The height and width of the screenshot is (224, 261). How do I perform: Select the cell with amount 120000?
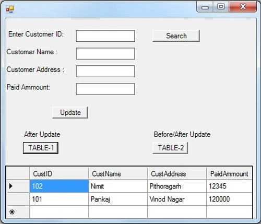[x=229, y=199]
